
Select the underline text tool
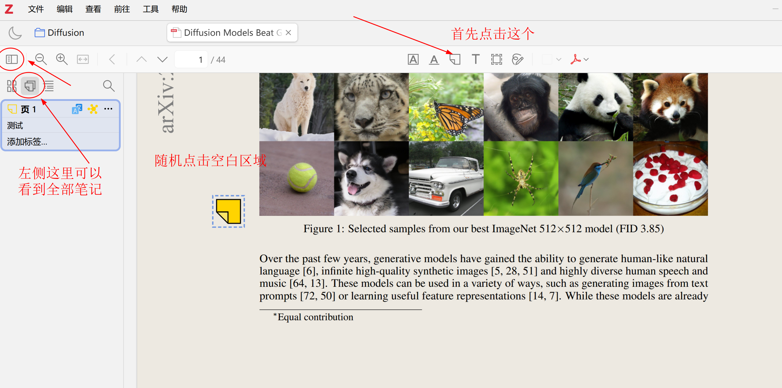point(434,60)
